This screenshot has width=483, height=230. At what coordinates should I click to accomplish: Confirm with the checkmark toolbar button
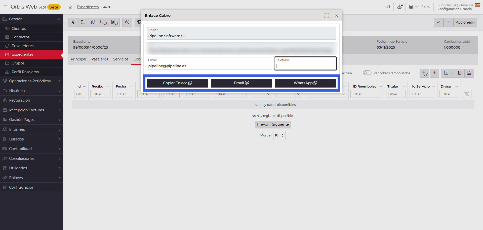[x=438, y=22]
